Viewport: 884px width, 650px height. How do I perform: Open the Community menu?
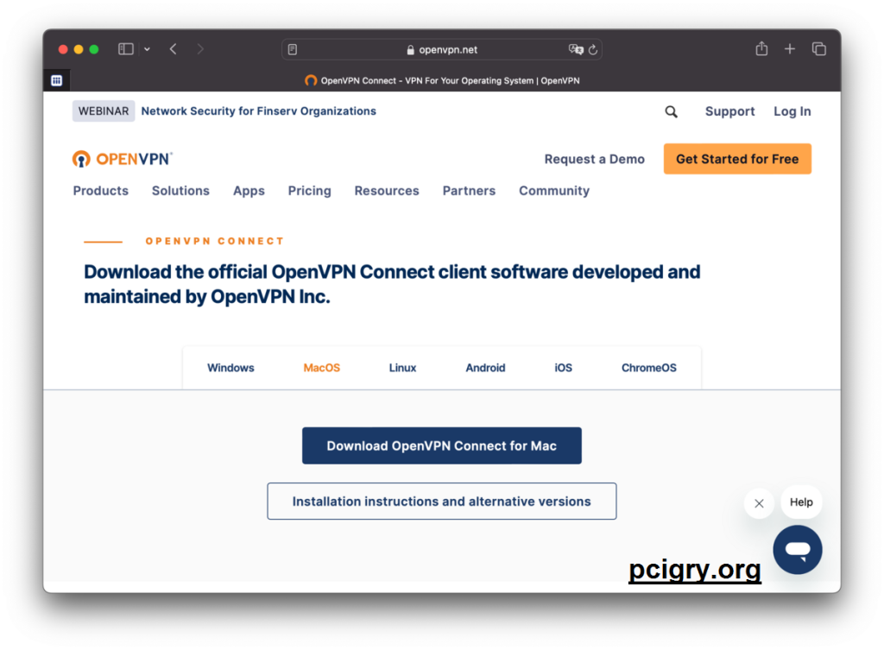coord(554,191)
